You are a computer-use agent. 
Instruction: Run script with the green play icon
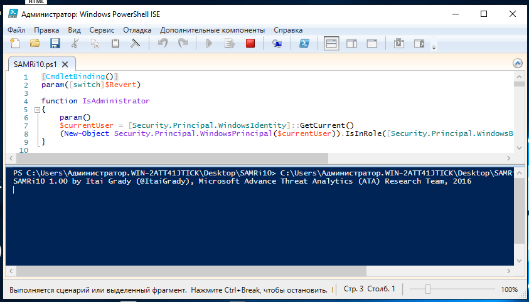(209, 43)
